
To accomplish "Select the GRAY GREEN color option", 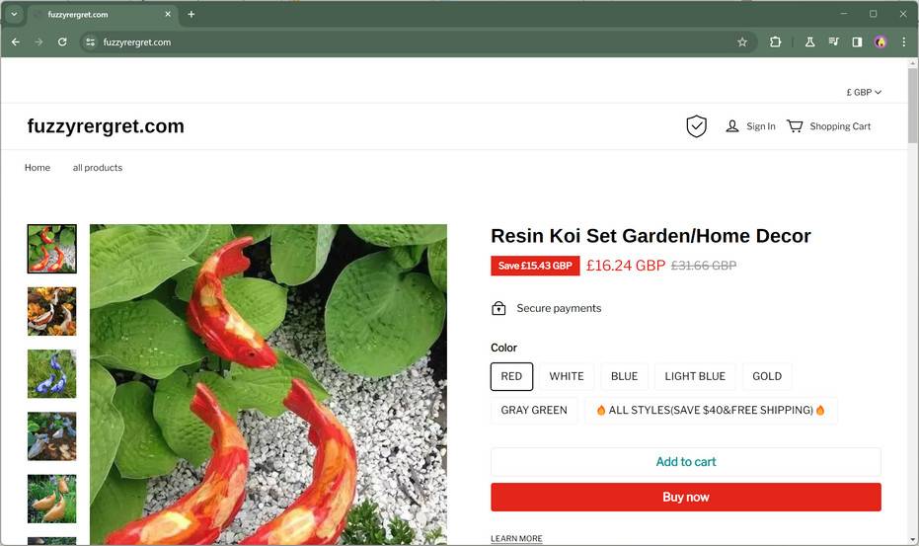I will click(x=534, y=410).
